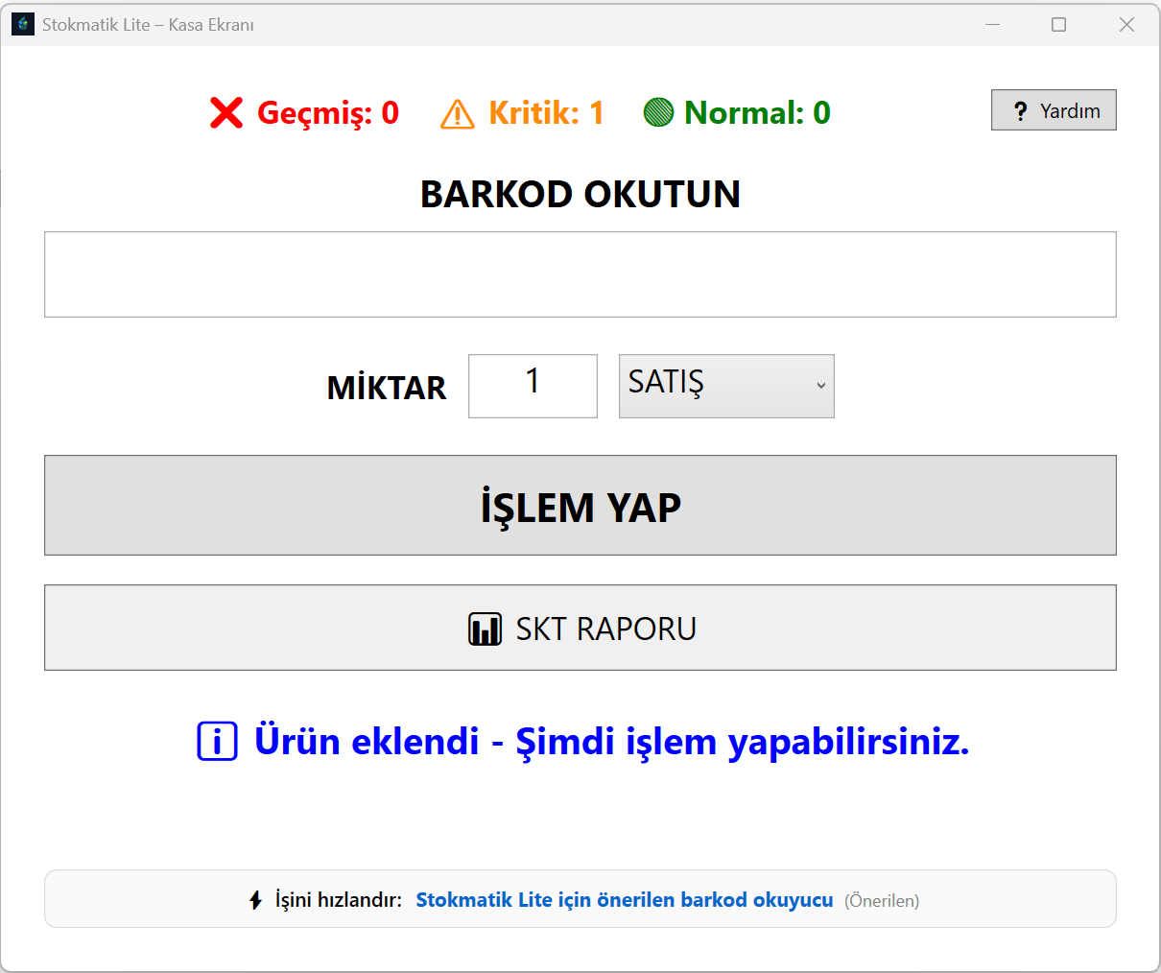Click the MİKTAR quantity field showing 1
The image size is (1161, 973).
(x=533, y=386)
